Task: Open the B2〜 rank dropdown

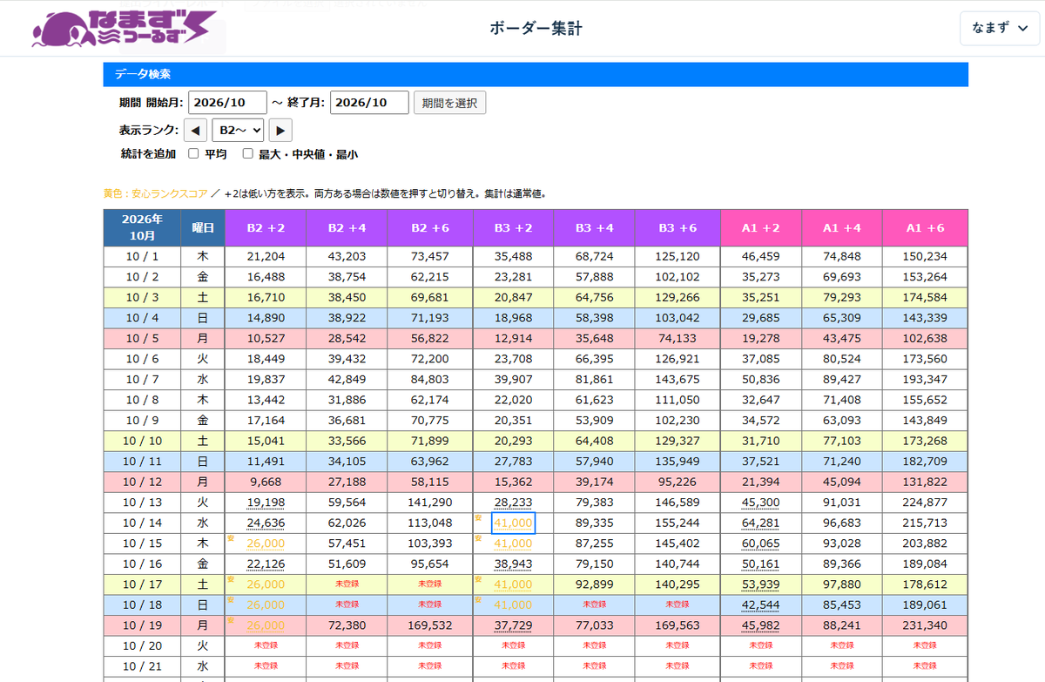Action: (x=238, y=130)
